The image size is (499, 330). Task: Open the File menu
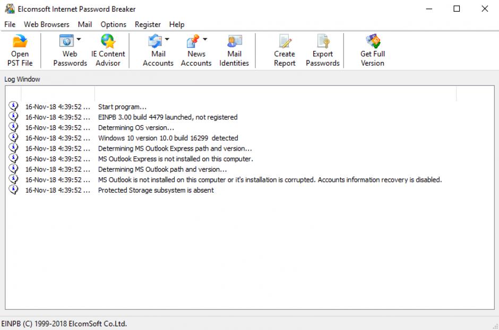tap(10, 24)
